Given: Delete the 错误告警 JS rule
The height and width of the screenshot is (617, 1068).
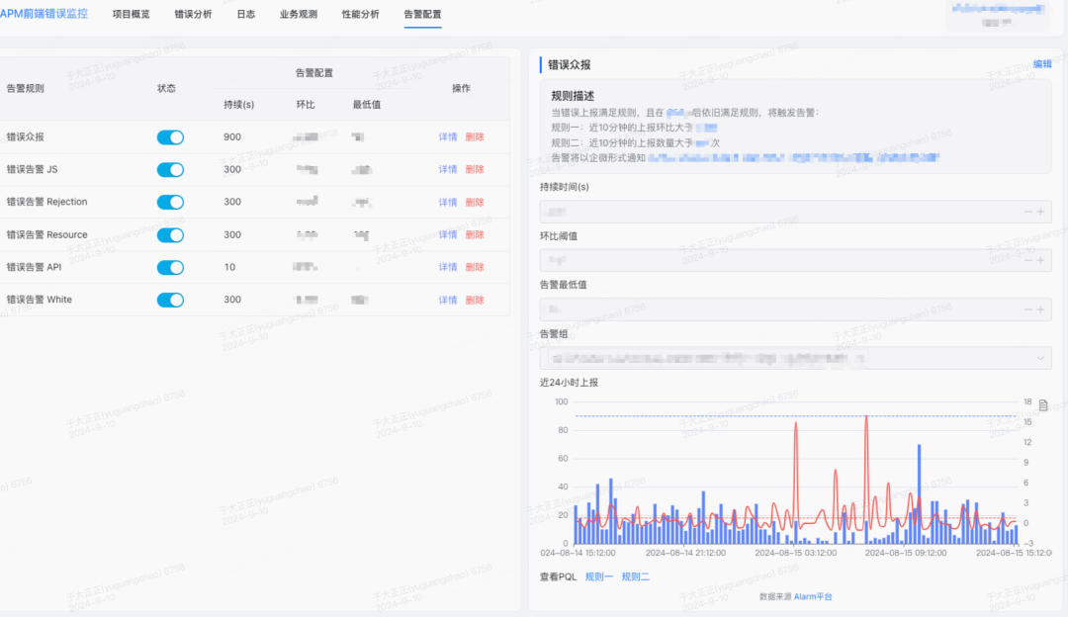Looking at the screenshot, I should point(475,169).
